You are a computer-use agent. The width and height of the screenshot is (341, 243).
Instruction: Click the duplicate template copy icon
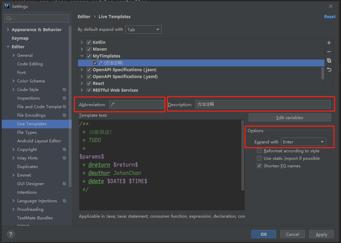coord(329,61)
